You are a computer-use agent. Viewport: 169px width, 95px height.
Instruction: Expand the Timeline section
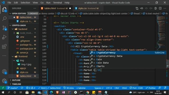(17, 84)
